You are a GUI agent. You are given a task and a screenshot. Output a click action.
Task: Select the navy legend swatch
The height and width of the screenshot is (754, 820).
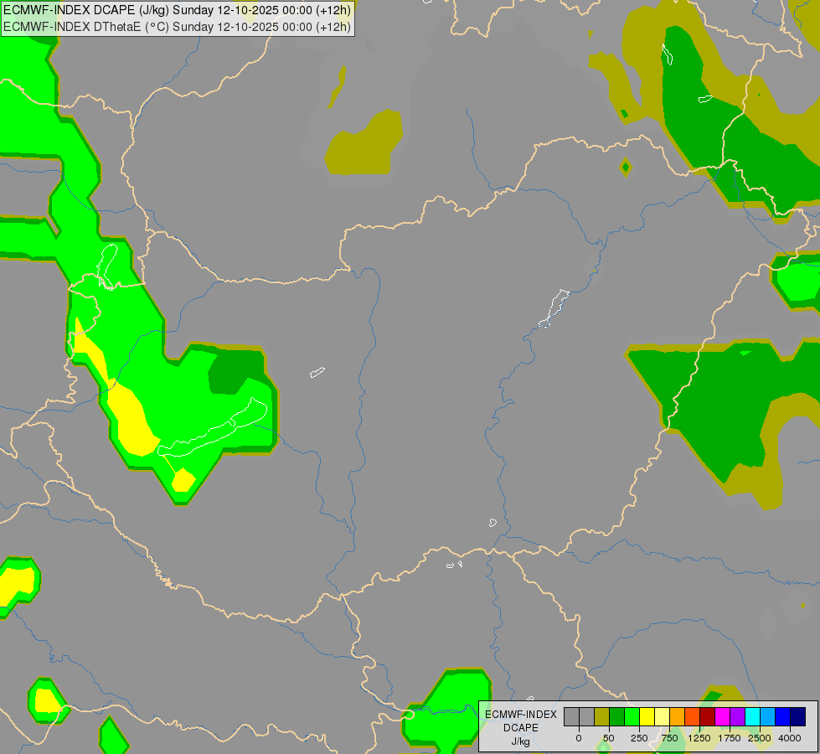(798, 717)
